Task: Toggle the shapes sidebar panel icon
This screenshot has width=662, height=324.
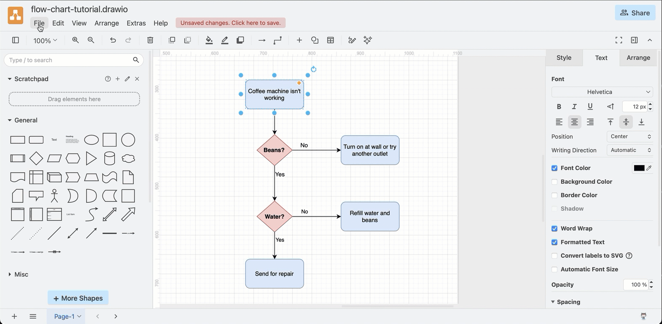Action: 16,40
